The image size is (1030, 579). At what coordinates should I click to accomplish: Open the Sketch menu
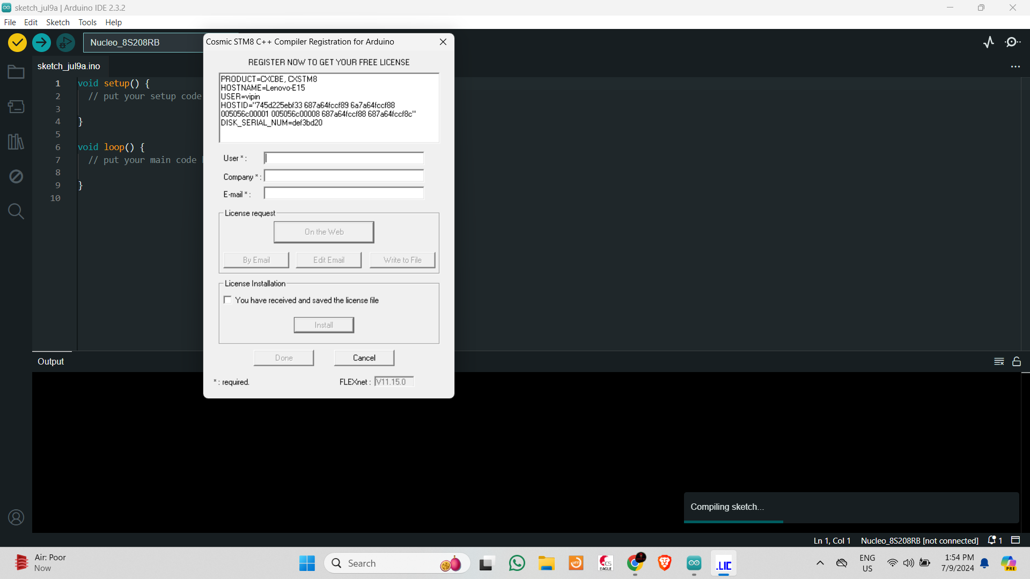tap(57, 22)
